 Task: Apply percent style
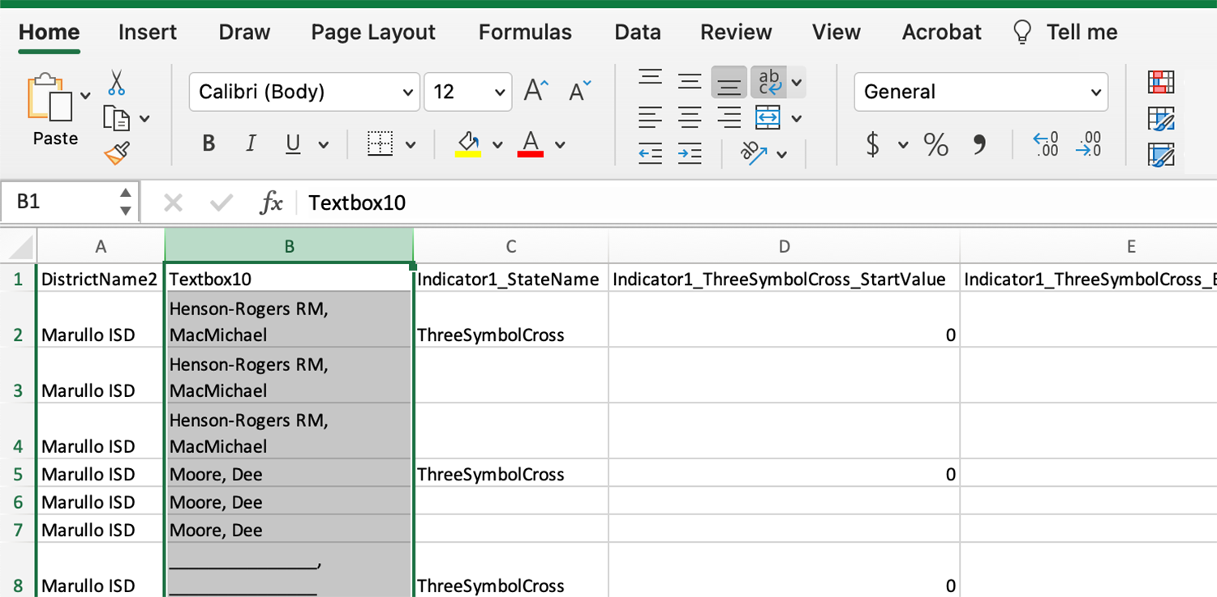pos(935,145)
